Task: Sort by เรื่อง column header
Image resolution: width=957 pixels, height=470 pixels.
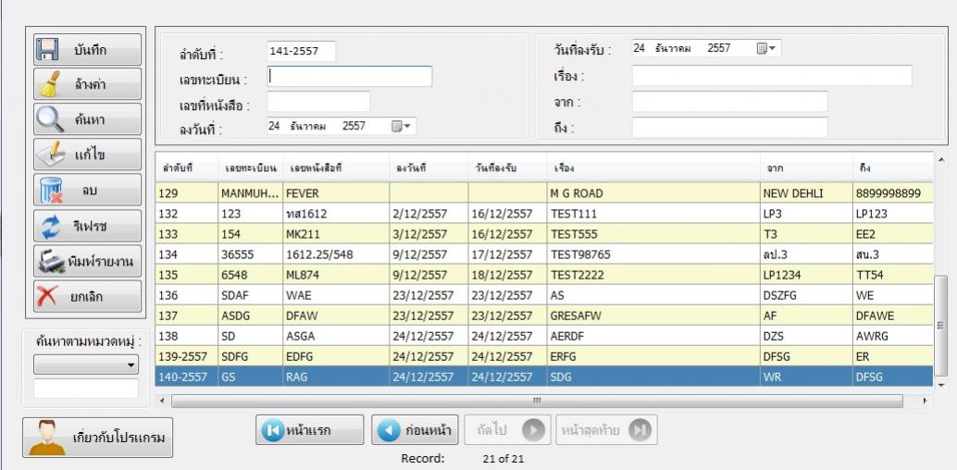Action: pos(653,167)
